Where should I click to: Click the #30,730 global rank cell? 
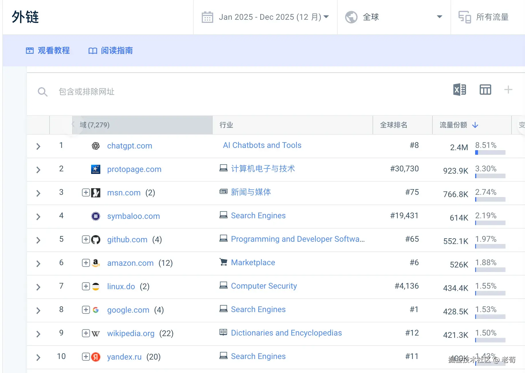click(404, 169)
